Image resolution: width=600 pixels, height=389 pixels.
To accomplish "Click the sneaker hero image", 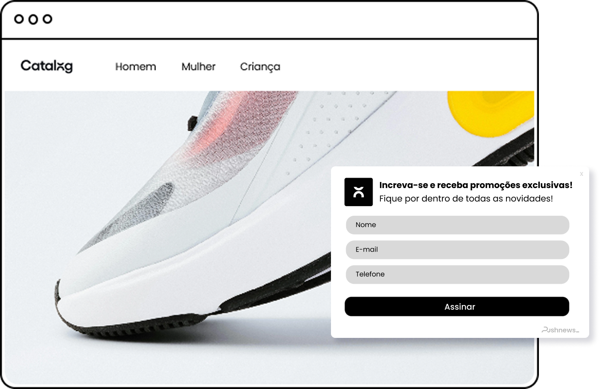I will click(173, 238).
